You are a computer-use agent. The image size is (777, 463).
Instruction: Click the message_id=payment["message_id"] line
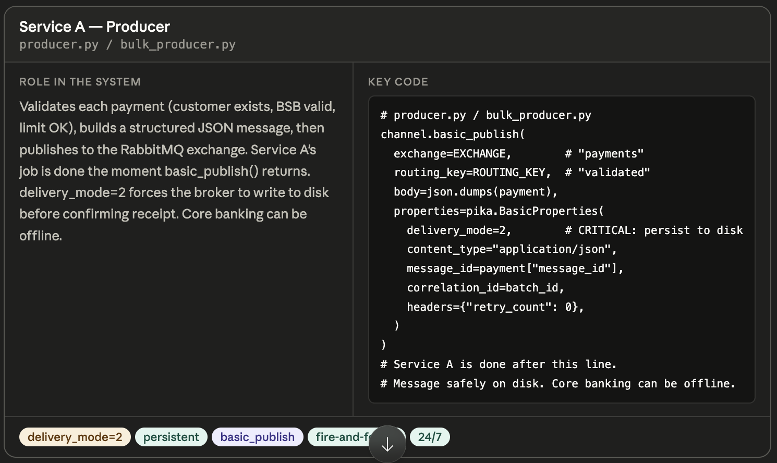(x=515, y=269)
